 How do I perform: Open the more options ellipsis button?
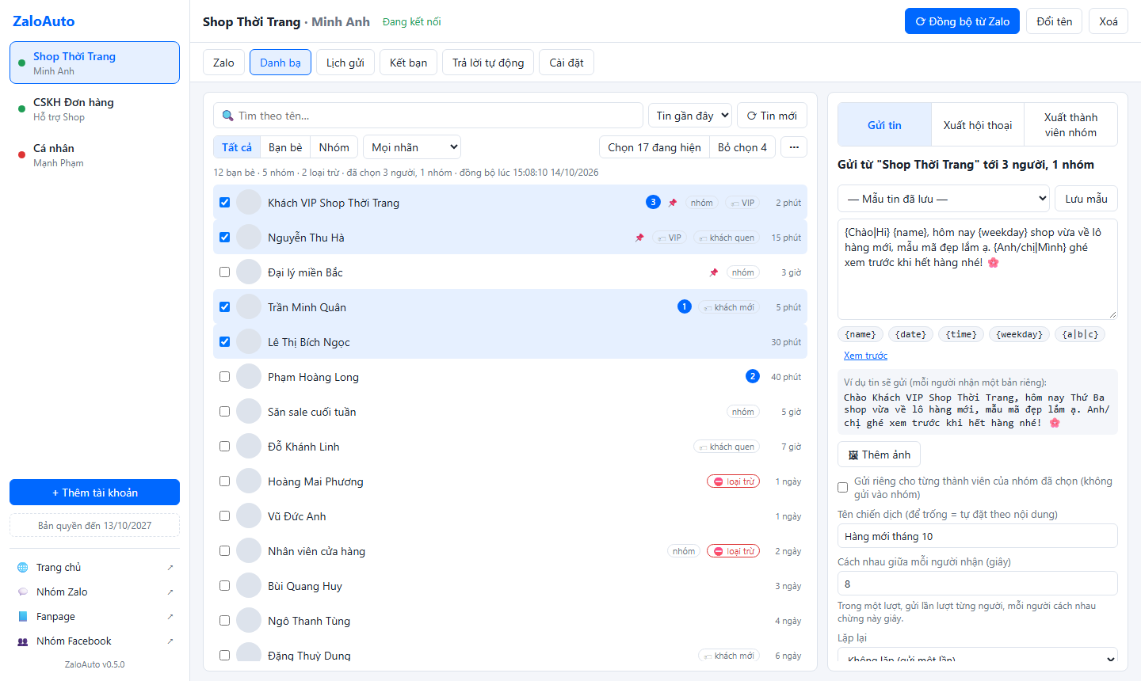794,147
